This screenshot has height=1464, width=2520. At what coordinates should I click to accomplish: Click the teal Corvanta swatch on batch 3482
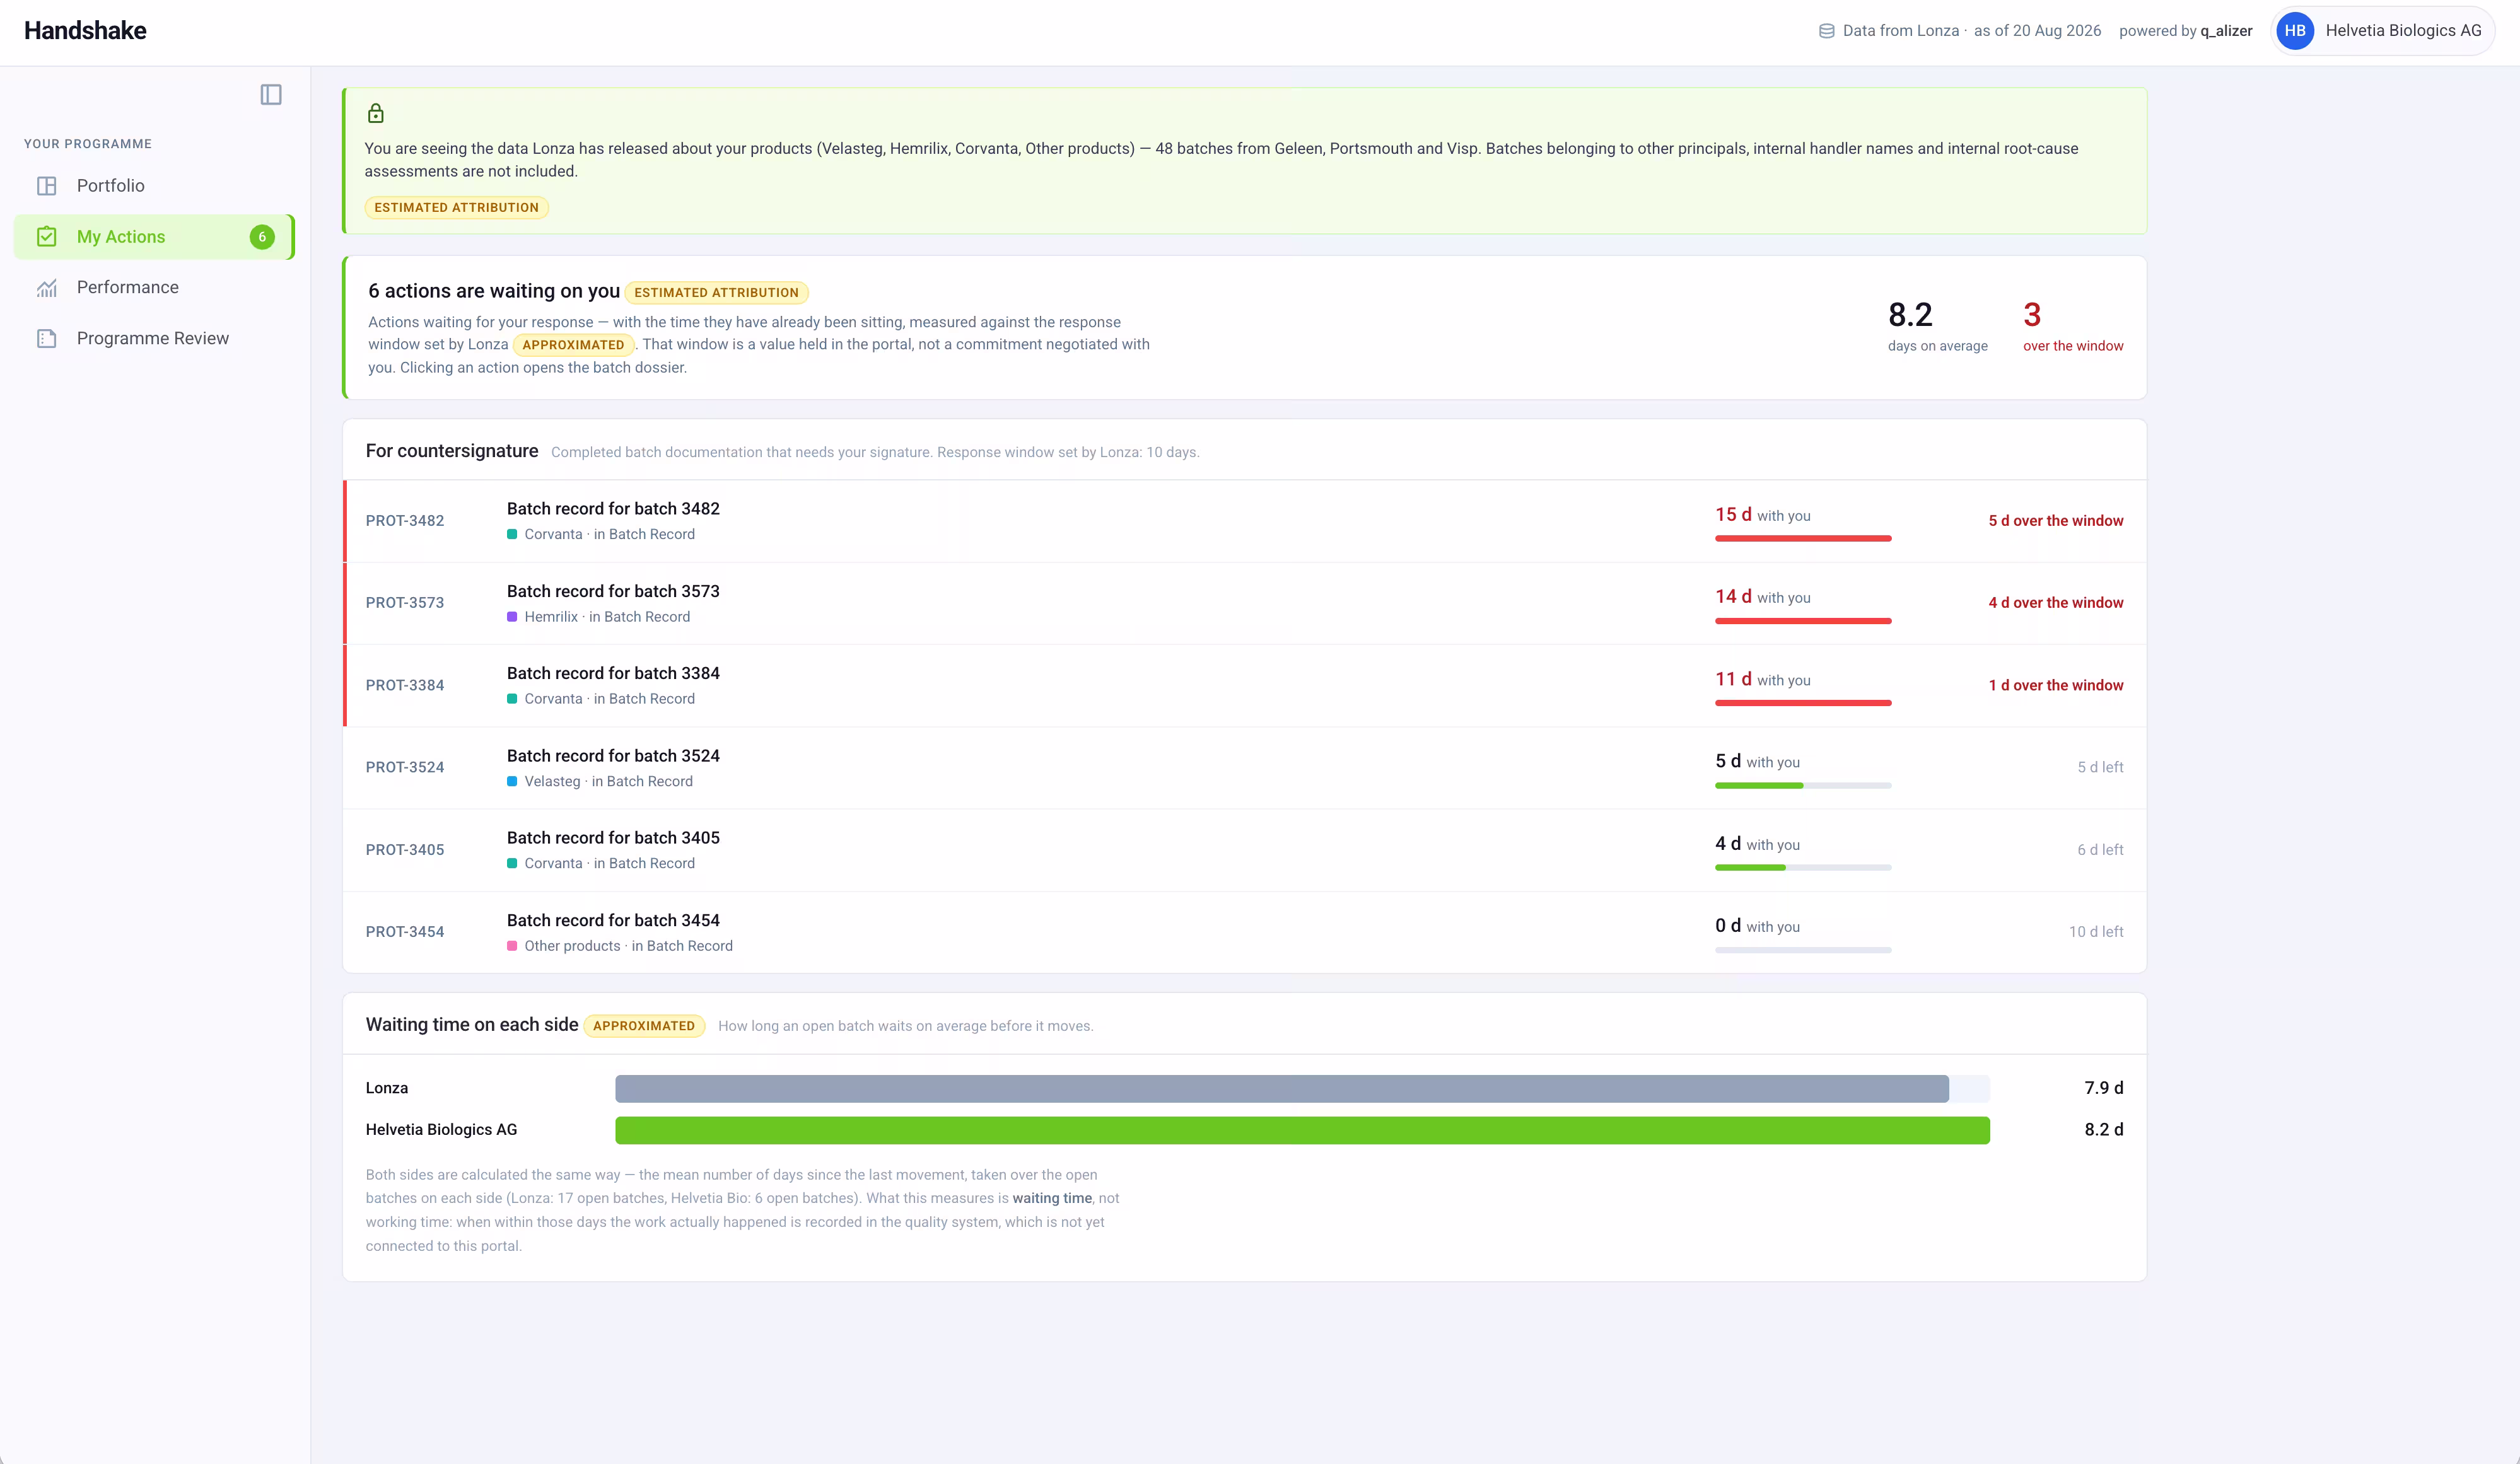click(x=512, y=535)
